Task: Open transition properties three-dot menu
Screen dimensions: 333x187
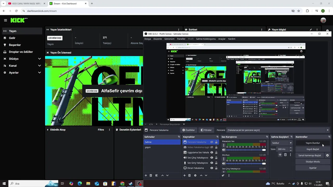Action: point(290,155)
